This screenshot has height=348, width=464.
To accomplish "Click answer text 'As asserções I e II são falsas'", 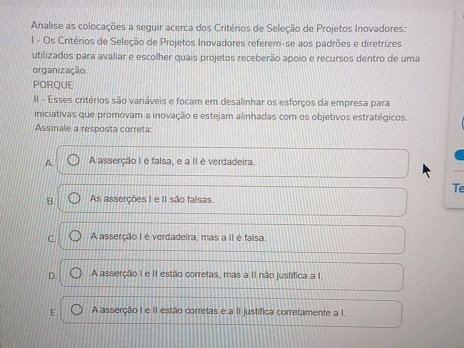I will point(151,199).
